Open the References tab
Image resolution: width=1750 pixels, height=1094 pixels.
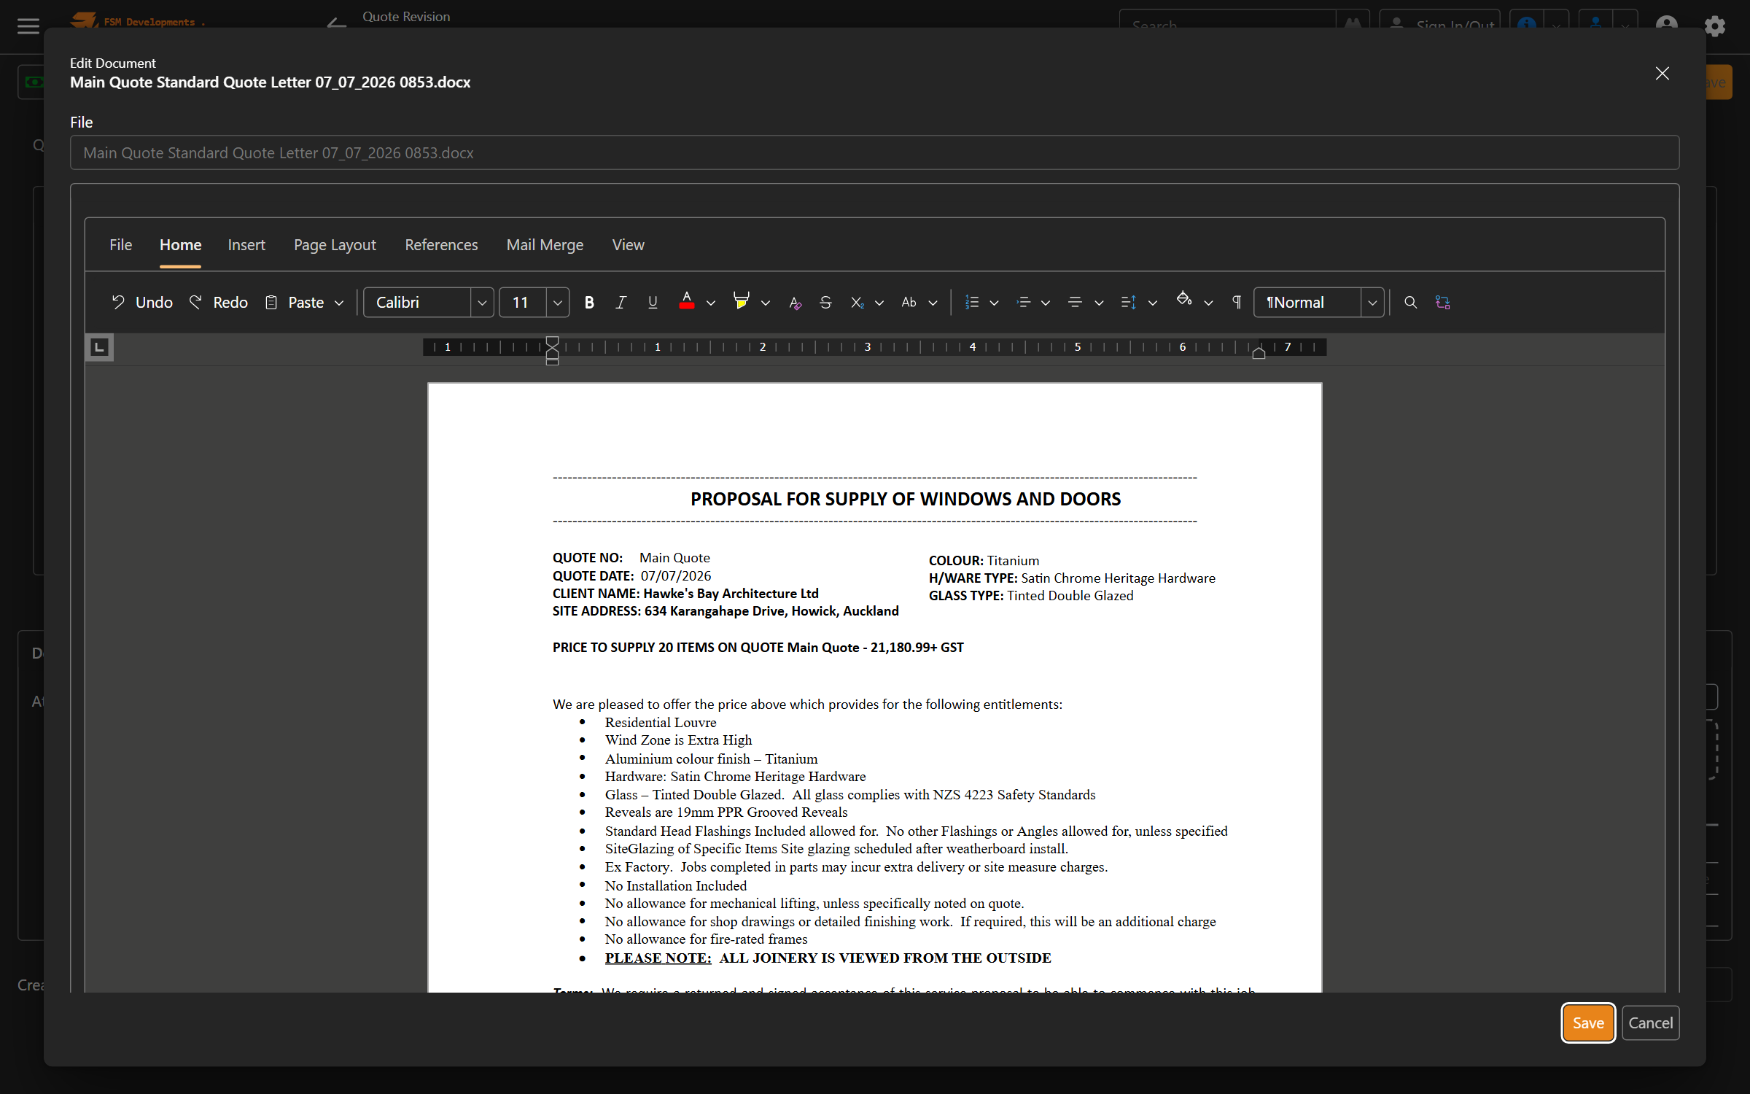(x=441, y=245)
